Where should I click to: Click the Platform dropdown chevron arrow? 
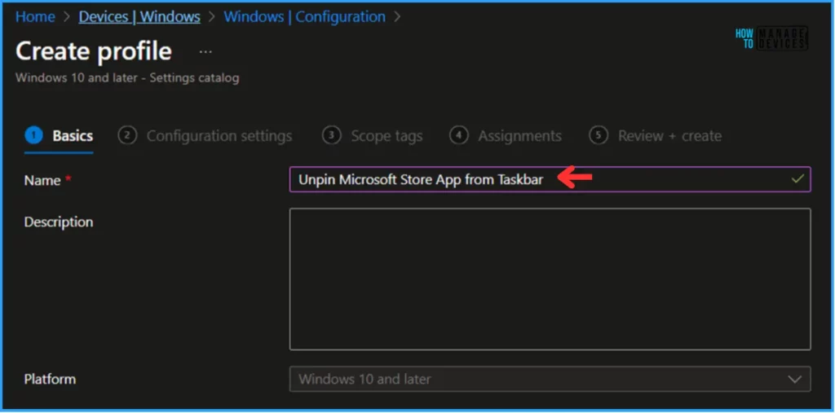tap(794, 380)
